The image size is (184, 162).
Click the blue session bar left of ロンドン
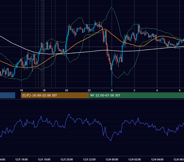click(8, 95)
